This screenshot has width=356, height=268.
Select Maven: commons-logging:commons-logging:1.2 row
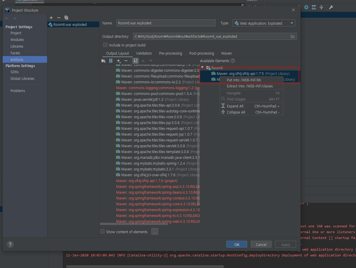tap(158, 88)
